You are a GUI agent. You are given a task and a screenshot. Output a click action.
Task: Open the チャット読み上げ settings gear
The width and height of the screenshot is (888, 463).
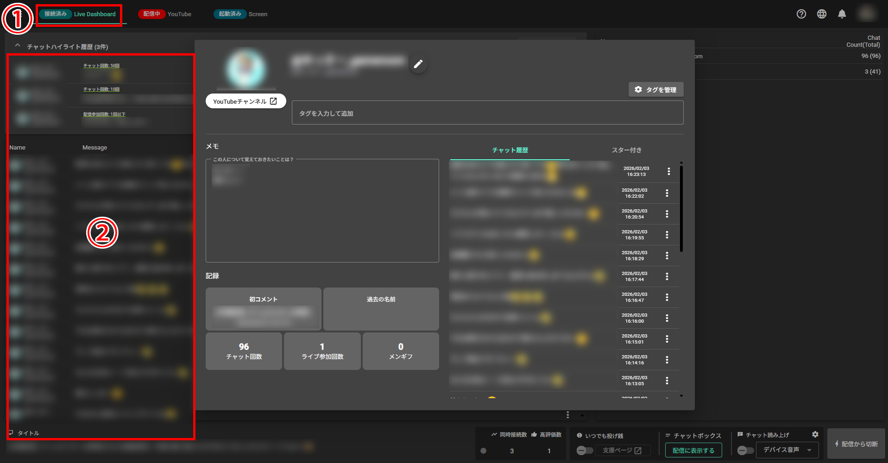click(815, 434)
